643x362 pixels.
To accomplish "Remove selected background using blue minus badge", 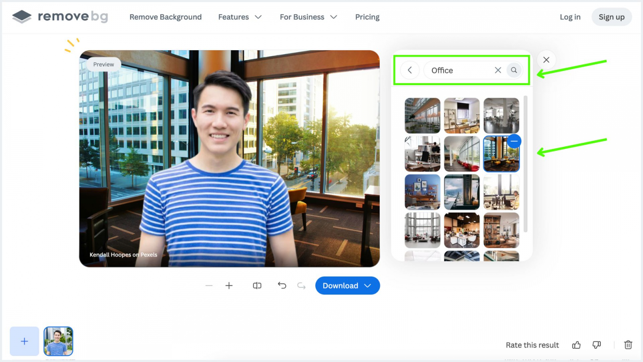I will click(514, 141).
